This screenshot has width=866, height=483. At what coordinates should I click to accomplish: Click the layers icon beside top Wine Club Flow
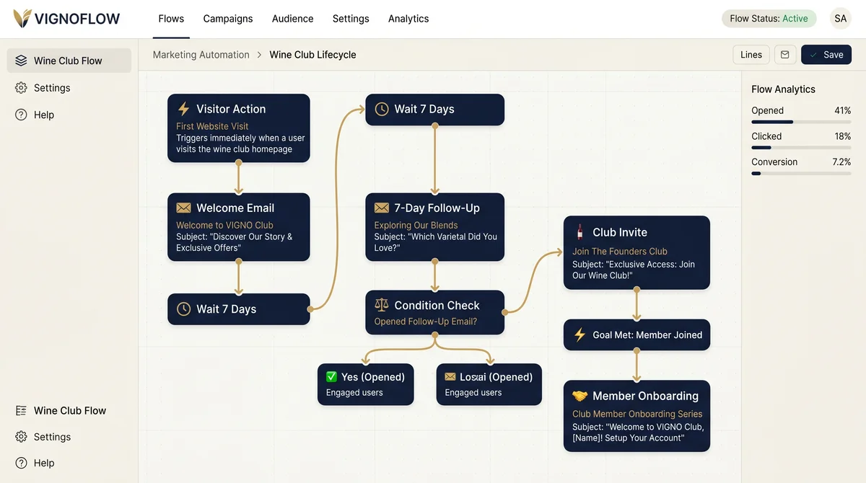pyautogui.click(x=21, y=61)
